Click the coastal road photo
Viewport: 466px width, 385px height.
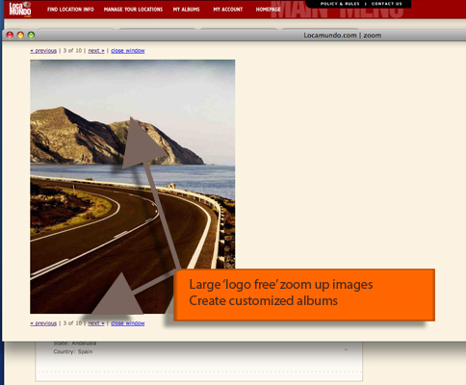coord(133,187)
